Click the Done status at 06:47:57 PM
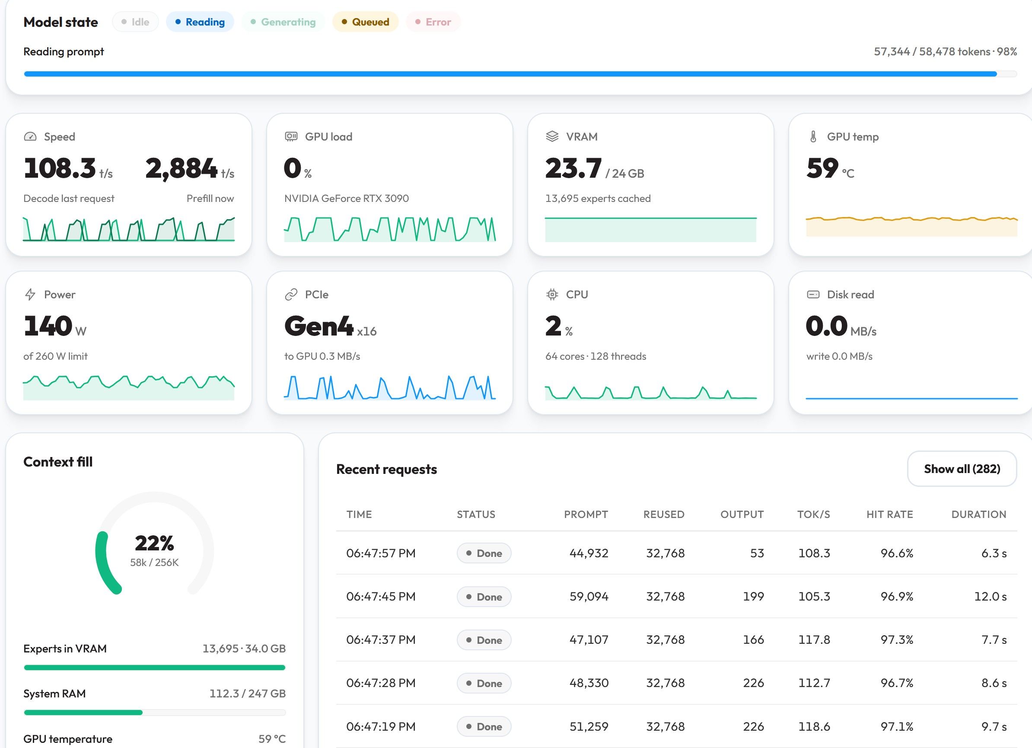Image resolution: width=1032 pixels, height=748 pixels. click(484, 553)
